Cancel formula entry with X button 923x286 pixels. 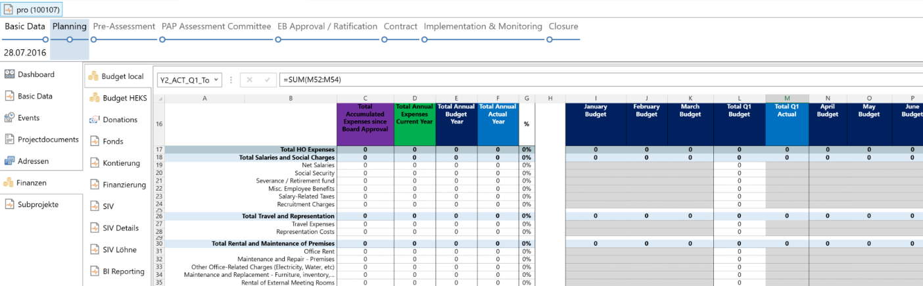pos(250,80)
